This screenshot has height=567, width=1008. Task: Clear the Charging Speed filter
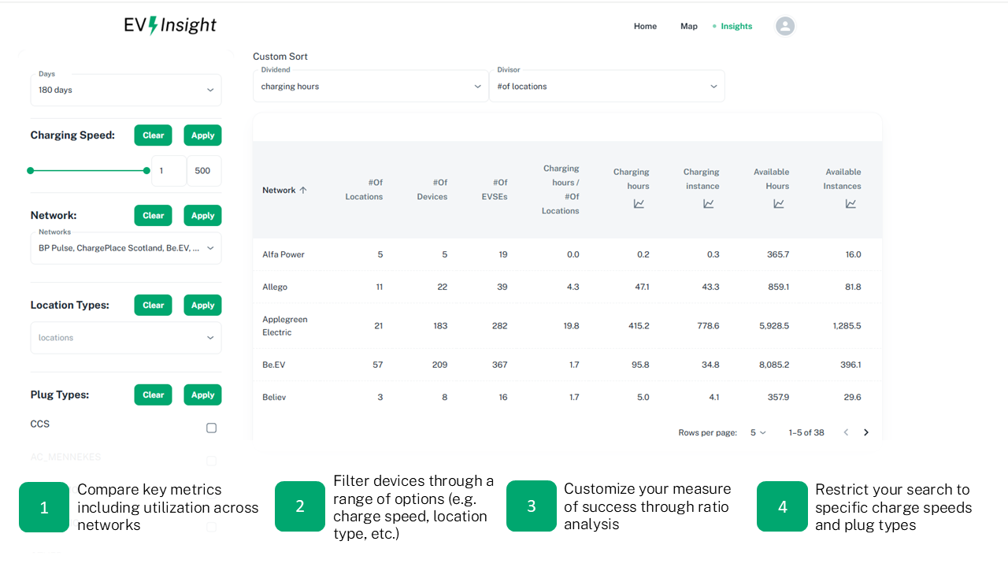coord(153,135)
